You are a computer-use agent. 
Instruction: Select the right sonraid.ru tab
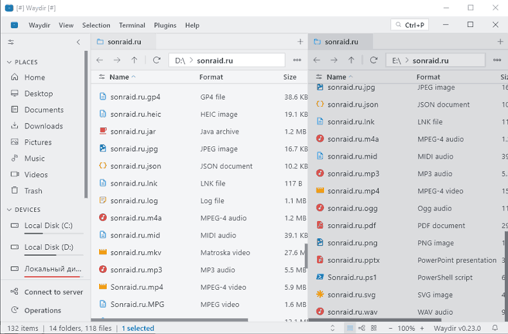point(341,42)
